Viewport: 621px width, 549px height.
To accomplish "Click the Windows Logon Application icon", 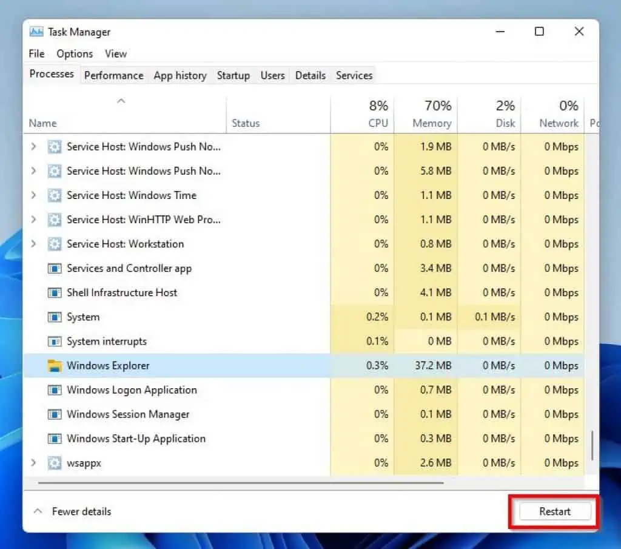I will tap(54, 390).
